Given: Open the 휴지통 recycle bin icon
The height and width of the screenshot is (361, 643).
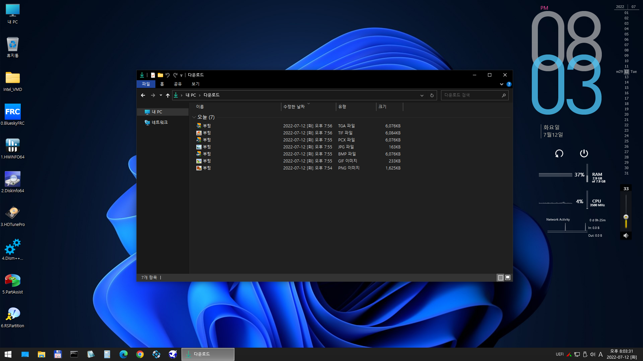Looking at the screenshot, I should [13, 47].
